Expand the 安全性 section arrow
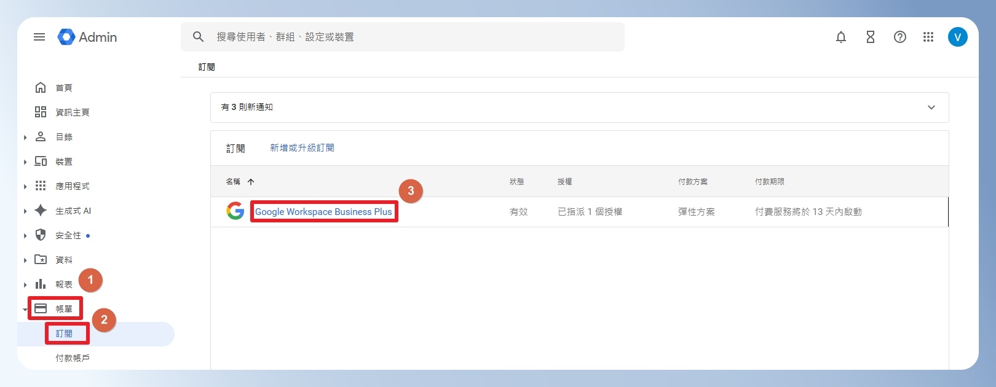Viewport: 996px width, 387px height. 25,235
